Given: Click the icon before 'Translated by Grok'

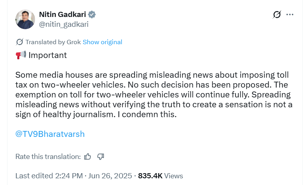Looking at the screenshot, I should [19, 42].
